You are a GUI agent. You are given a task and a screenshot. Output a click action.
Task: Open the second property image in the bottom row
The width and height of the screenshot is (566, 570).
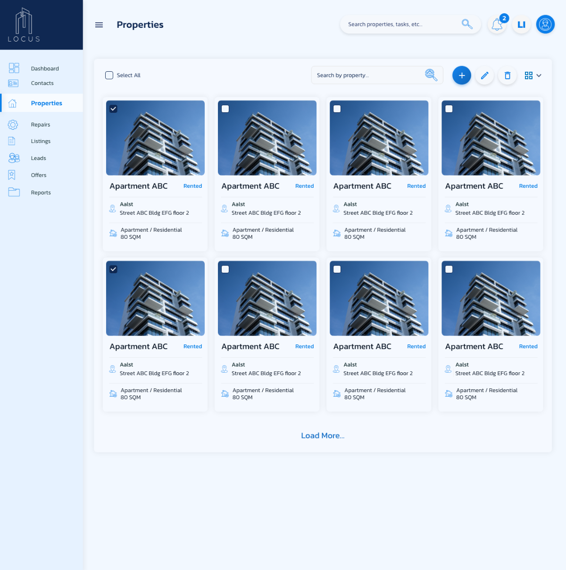(x=267, y=298)
